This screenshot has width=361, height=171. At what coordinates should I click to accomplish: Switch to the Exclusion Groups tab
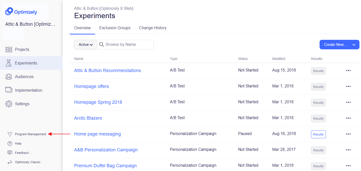pos(115,28)
